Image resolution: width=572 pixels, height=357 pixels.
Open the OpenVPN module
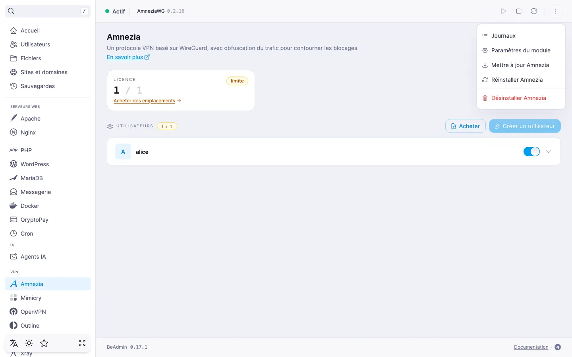(48, 312)
